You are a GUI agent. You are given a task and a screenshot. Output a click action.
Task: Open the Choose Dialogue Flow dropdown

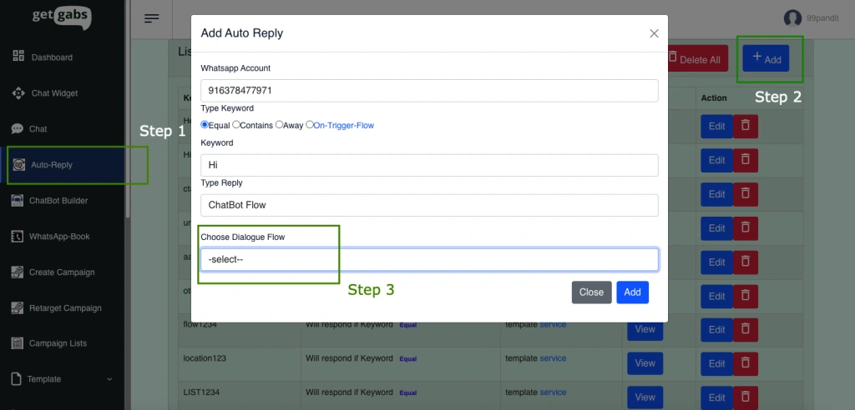point(429,260)
